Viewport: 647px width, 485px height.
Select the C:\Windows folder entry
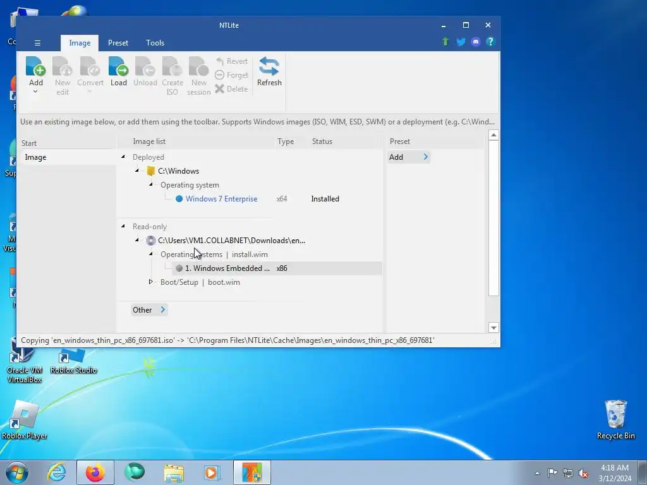[178, 171]
